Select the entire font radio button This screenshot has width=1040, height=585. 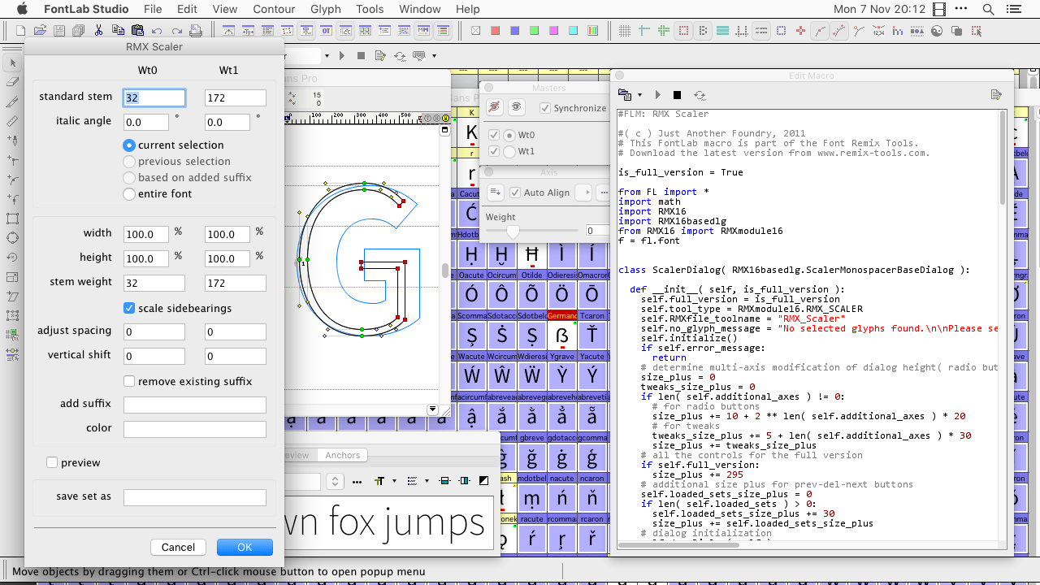[128, 193]
